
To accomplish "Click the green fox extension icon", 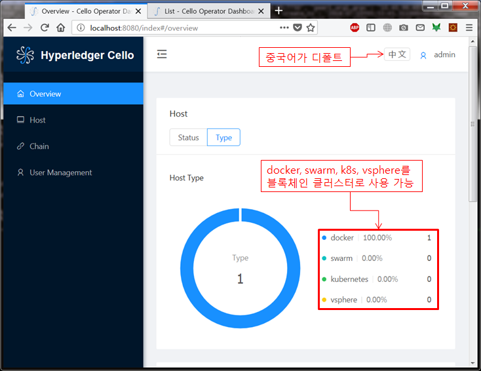I will click(436, 28).
